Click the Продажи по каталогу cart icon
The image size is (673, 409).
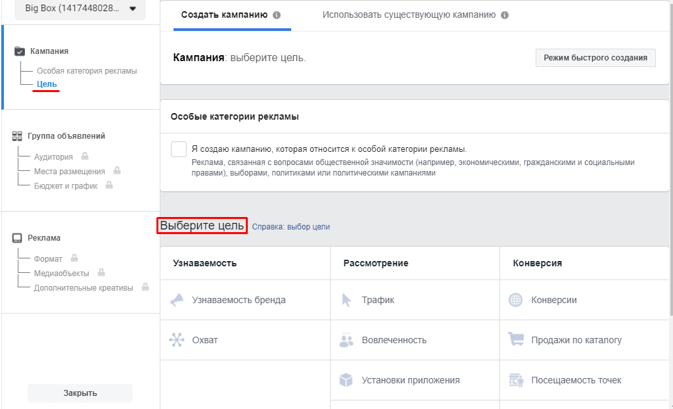pos(517,340)
